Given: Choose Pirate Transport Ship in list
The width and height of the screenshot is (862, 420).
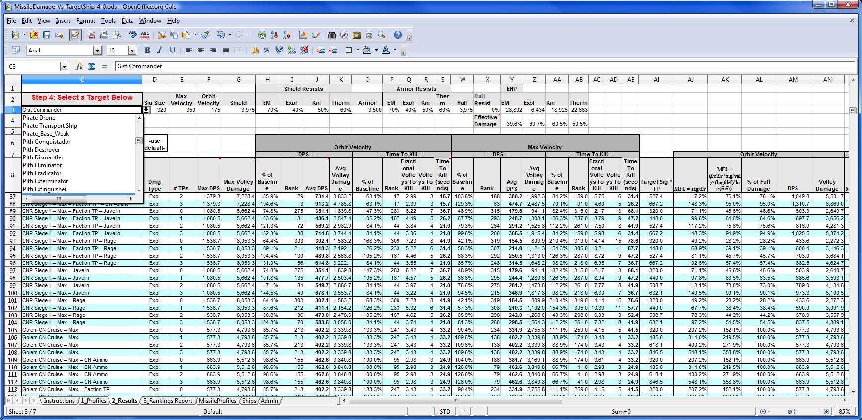Looking at the screenshot, I should tap(50, 126).
